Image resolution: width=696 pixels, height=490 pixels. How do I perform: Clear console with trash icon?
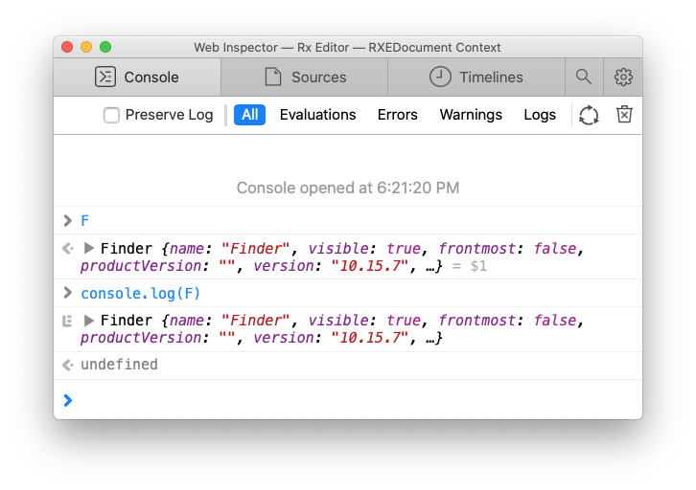[624, 114]
